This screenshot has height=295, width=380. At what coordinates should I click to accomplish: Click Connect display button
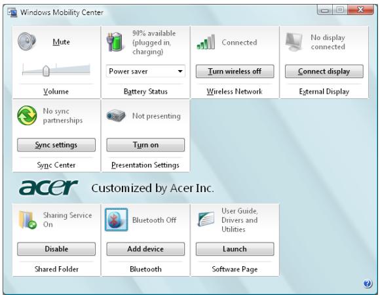pos(324,71)
